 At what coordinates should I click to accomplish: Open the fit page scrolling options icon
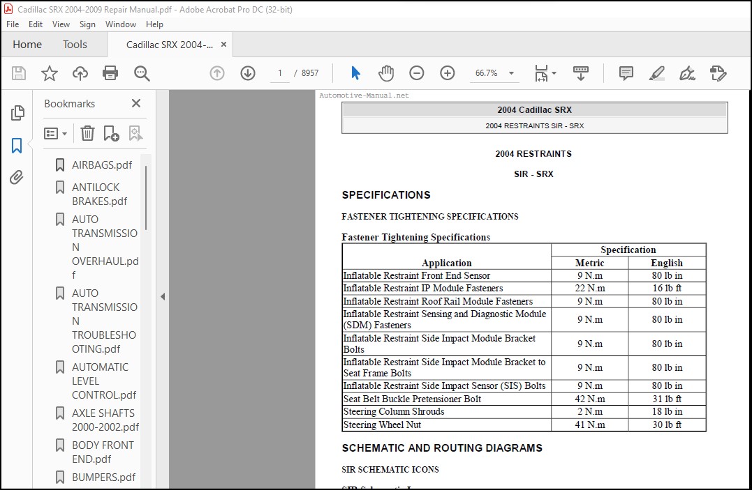[545, 73]
